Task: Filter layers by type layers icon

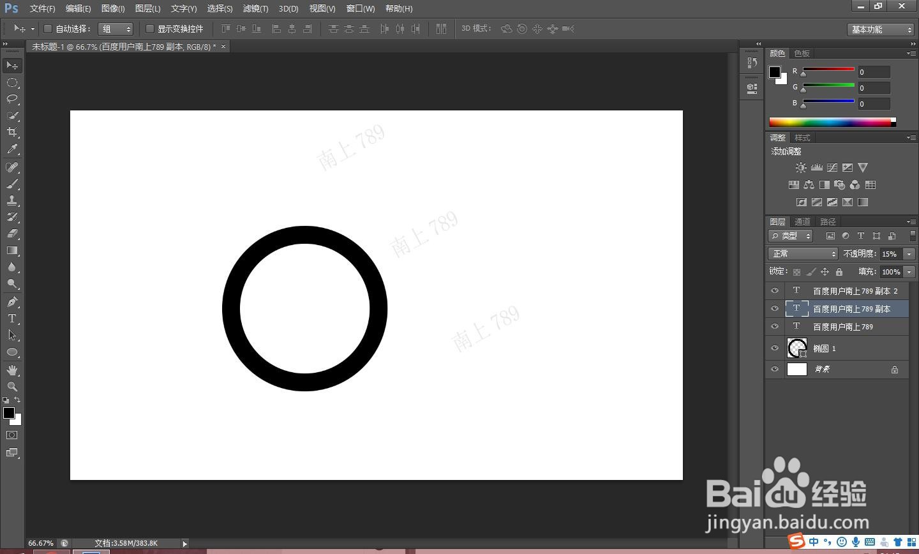Action: pyautogui.click(x=861, y=236)
